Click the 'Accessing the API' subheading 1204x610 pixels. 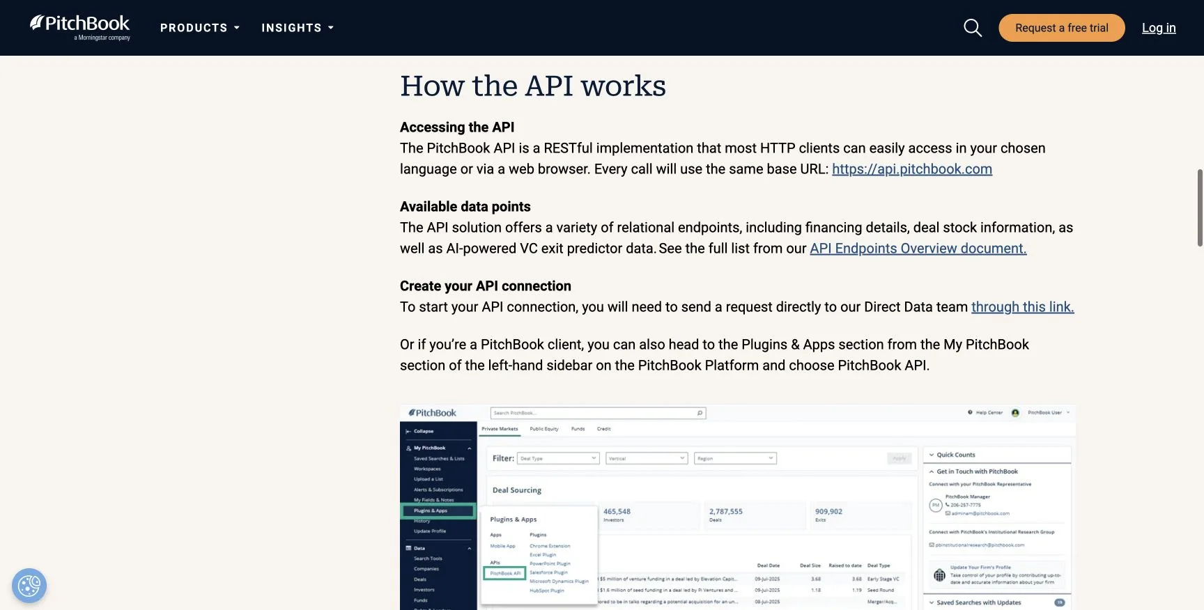pyautogui.click(x=457, y=127)
